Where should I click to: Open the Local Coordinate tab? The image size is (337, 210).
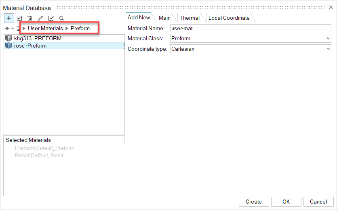pos(229,18)
